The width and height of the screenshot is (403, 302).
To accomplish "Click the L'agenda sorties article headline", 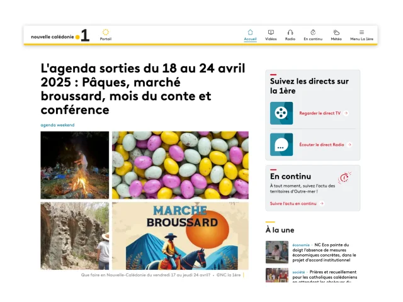I will 143,89.
